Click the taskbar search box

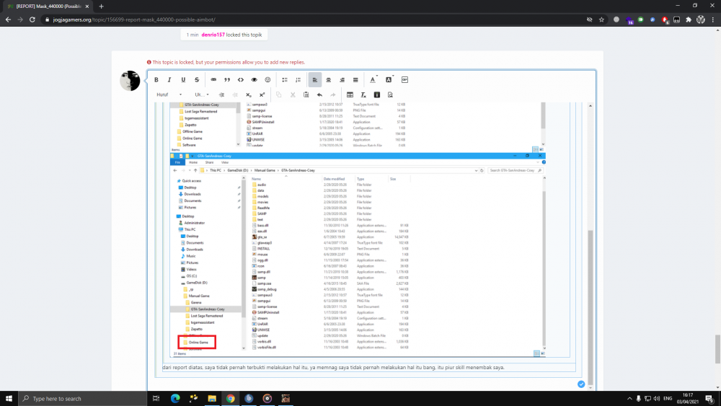click(x=83, y=399)
